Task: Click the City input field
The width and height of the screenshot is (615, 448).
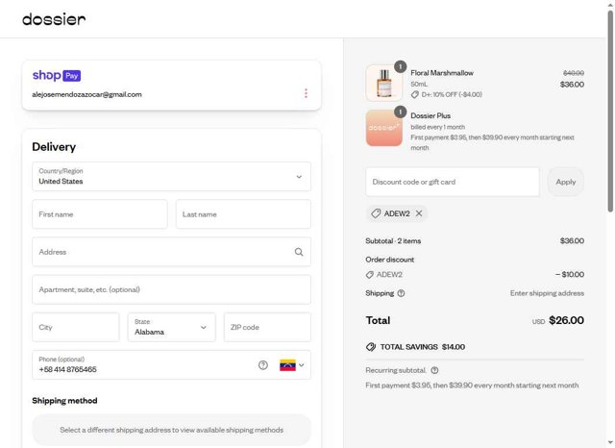Action: (x=76, y=327)
